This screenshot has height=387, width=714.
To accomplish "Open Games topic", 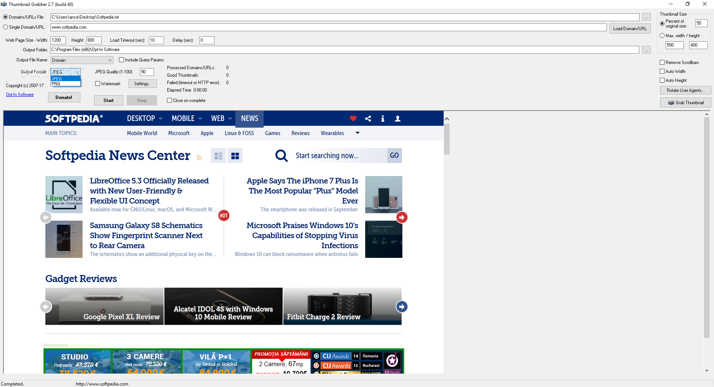I will 273,133.
